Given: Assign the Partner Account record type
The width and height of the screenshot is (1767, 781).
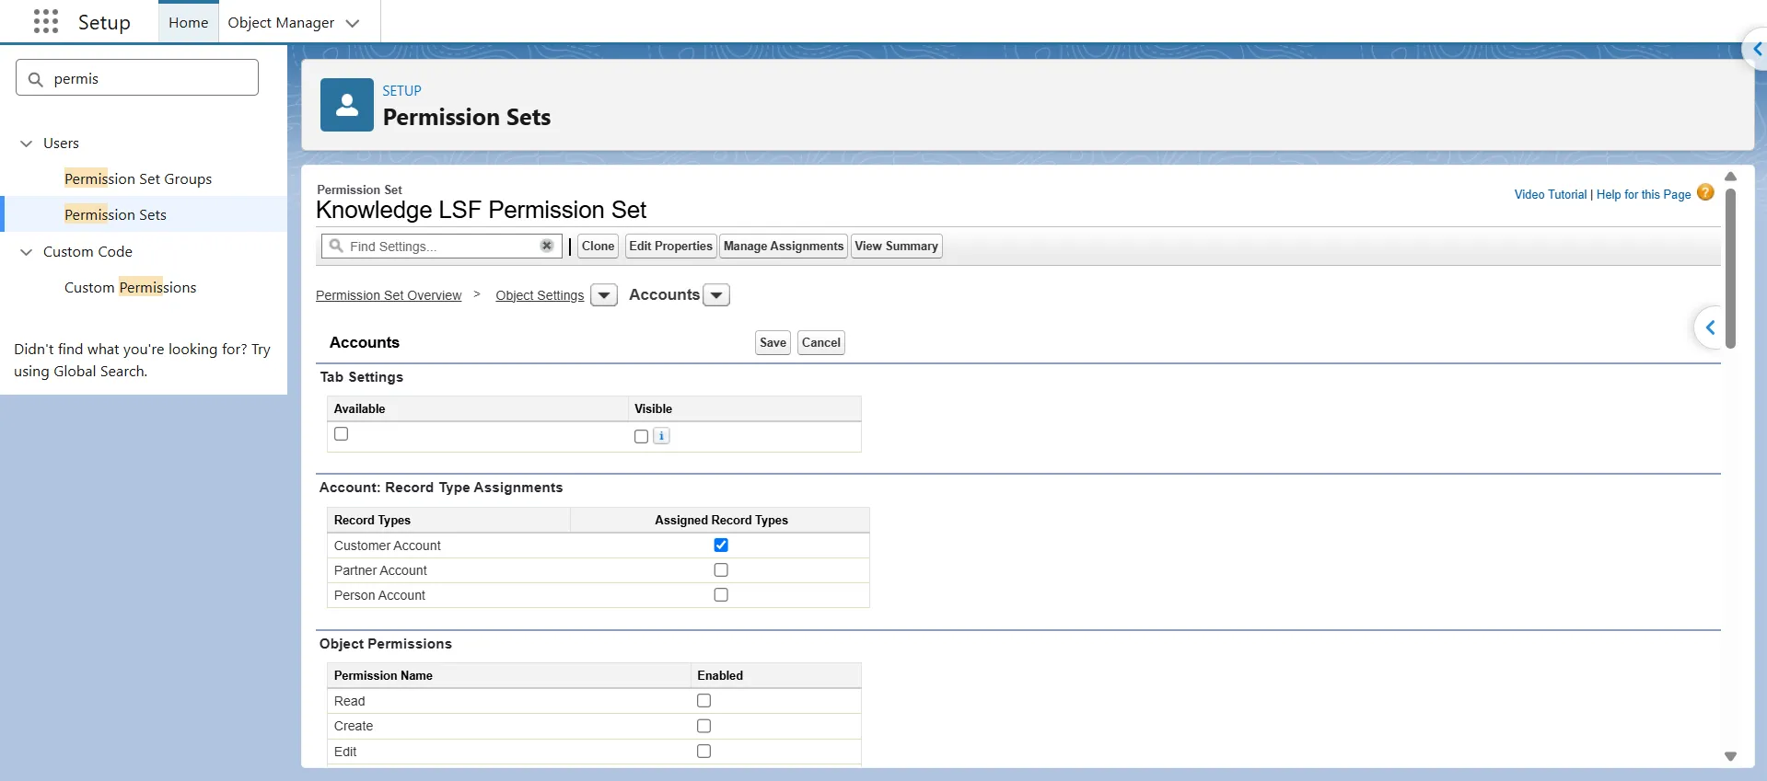Looking at the screenshot, I should (x=721, y=570).
